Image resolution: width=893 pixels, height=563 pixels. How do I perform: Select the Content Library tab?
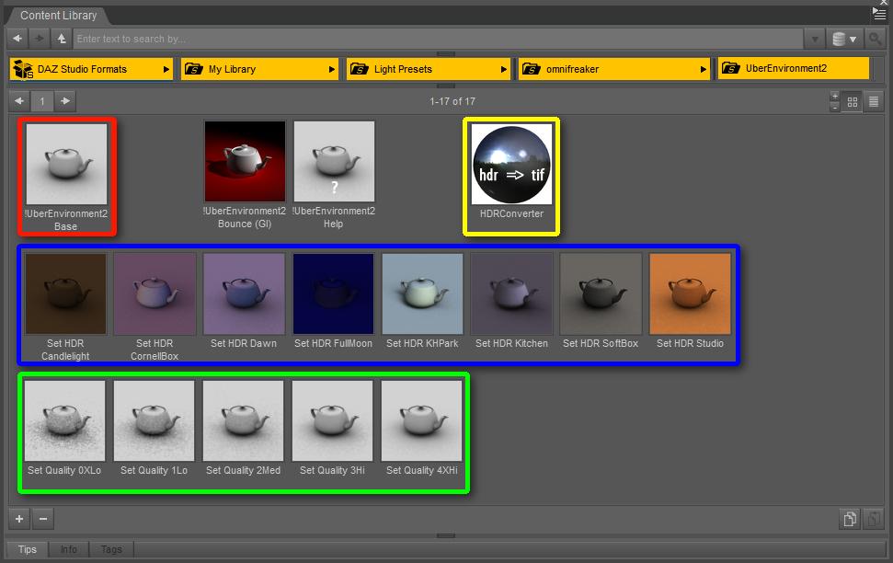[x=59, y=16]
